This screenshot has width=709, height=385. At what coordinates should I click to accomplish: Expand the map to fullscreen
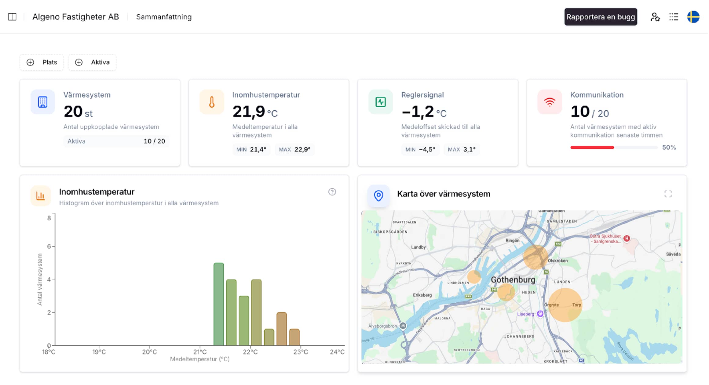pos(668,194)
